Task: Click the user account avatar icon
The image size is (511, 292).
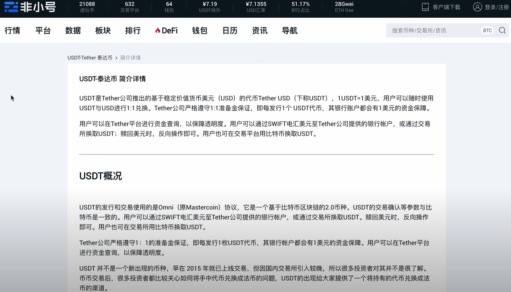Action: click(x=477, y=7)
